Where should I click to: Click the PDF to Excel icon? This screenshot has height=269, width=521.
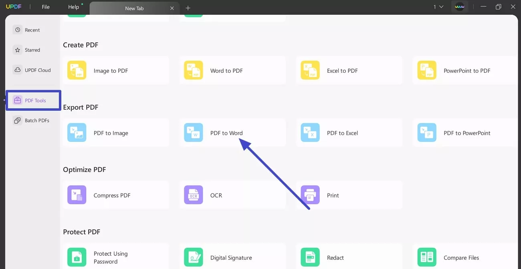click(310, 133)
